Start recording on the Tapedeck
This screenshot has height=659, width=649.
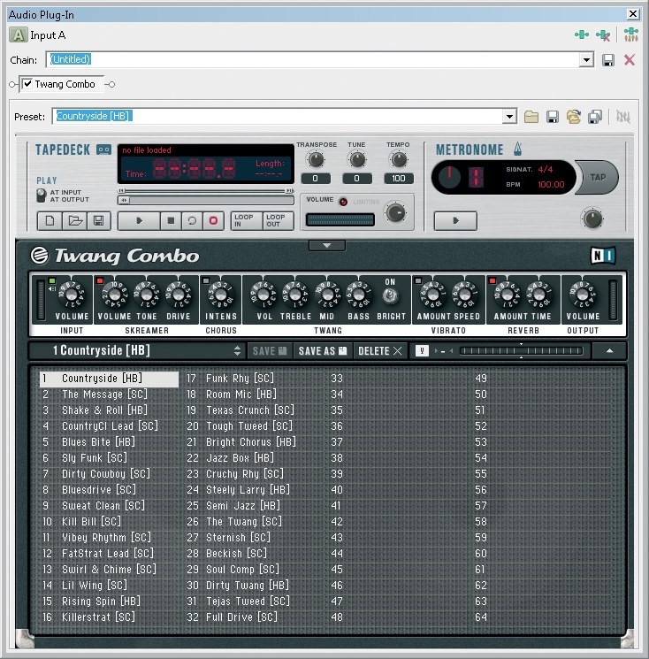point(213,220)
